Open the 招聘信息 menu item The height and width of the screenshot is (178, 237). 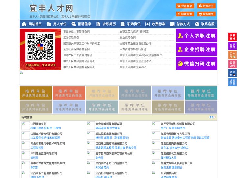coord(84,24)
